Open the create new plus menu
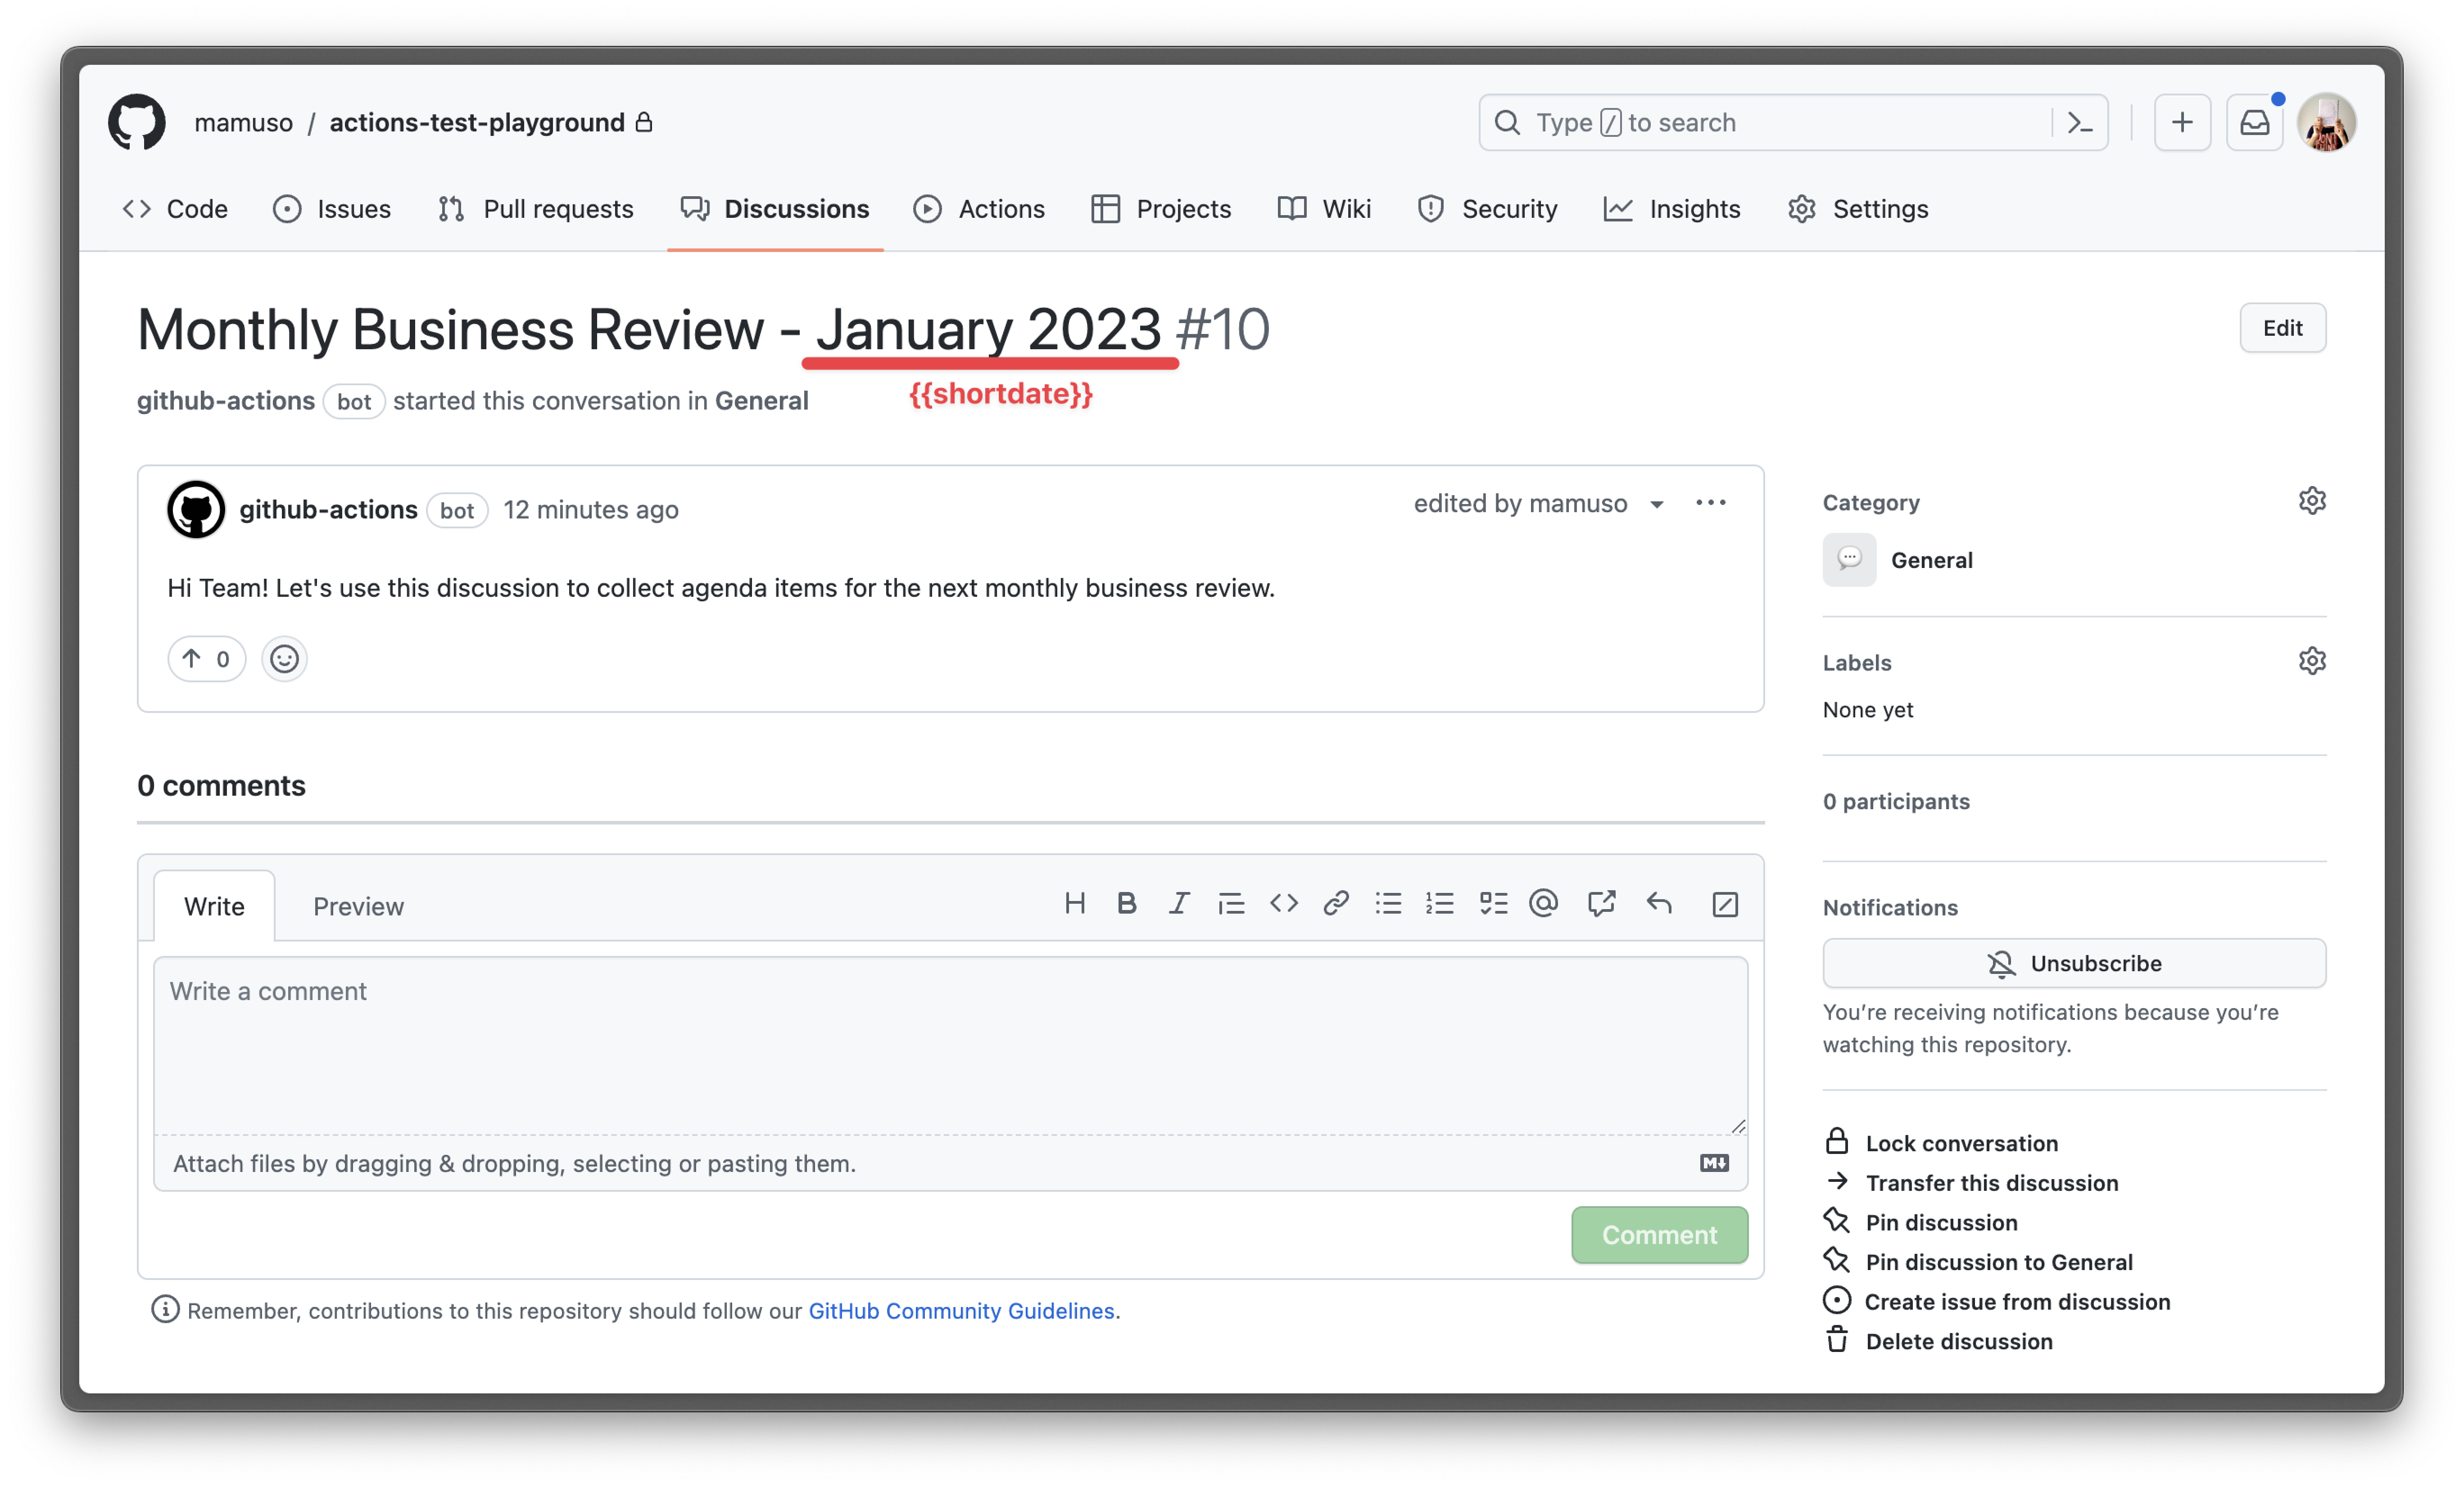The image size is (2464, 1487). coord(2182,122)
